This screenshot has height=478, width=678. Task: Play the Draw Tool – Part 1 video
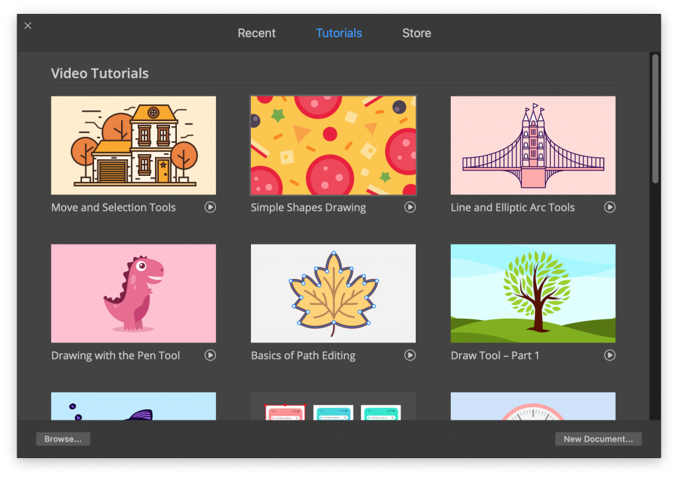[x=610, y=356]
